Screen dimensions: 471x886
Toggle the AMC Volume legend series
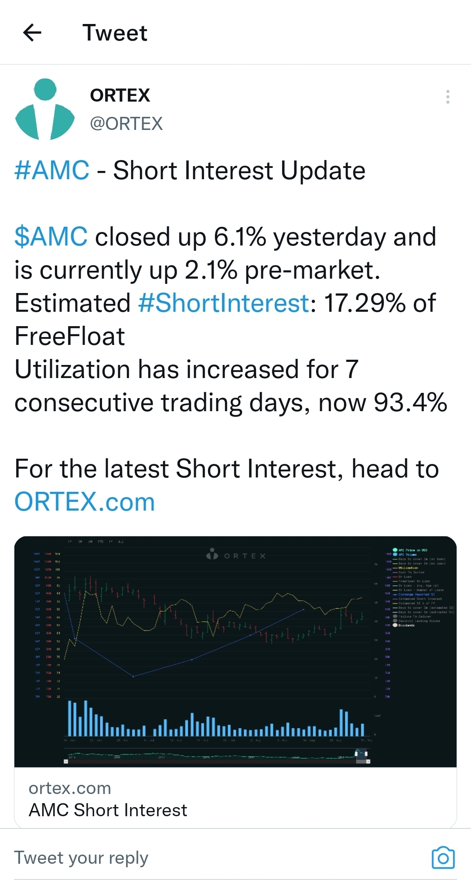[405, 555]
